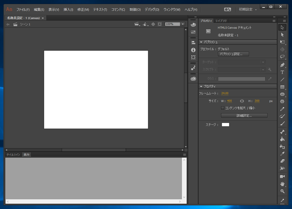Viewport: 292px width, 209px height.
Task: Open the ヘルプ(H) menu
Action: pos(191,10)
